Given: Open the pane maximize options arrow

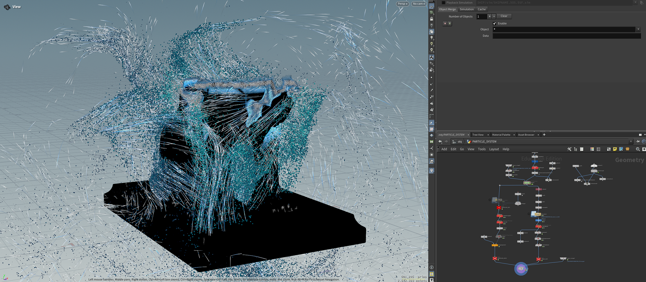Looking at the screenshot, I should [x=644, y=135].
